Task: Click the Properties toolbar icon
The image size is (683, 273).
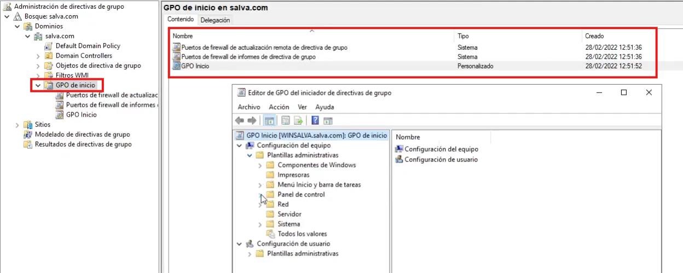Action: (x=286, y=121)
